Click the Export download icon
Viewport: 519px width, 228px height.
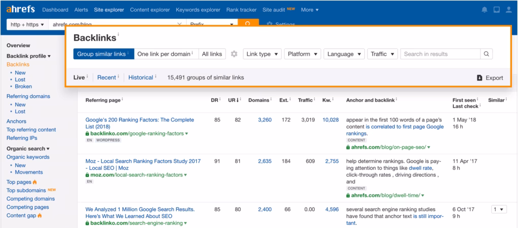pyautogui.click(x=479, y=78)
